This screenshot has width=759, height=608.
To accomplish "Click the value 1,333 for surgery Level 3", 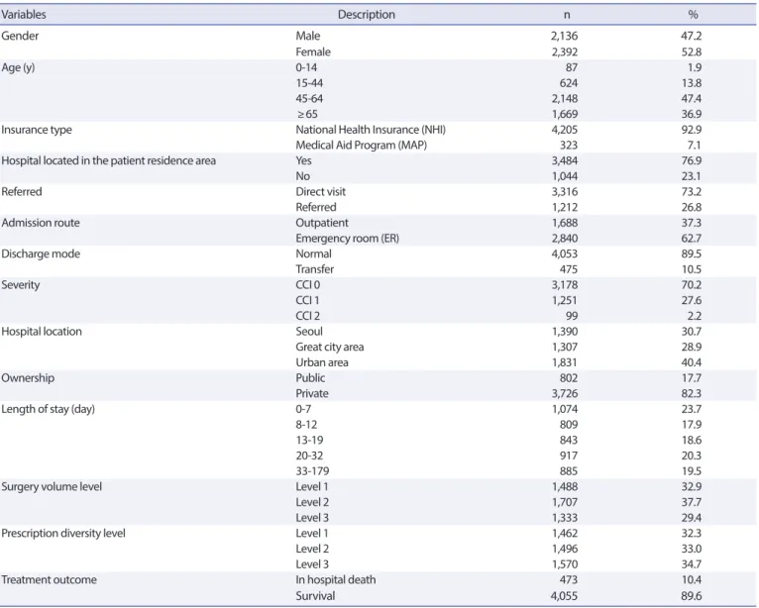I will [x=565, y=518].
